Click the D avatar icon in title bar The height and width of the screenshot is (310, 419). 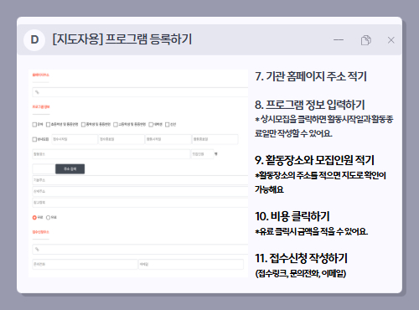34,40
